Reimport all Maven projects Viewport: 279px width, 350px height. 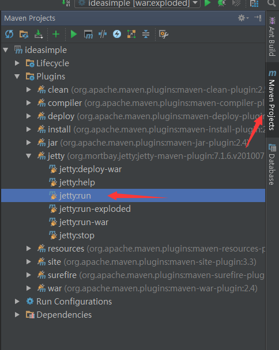click(9, 34)
